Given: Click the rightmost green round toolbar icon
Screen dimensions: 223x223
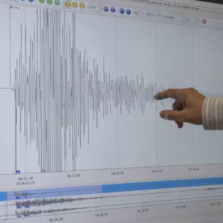Looking at the screenshot, I should [57, 2].
